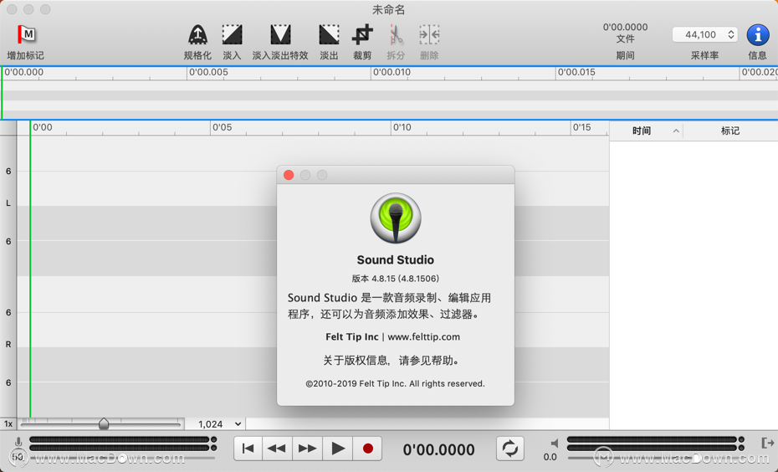Click the 标记 column header

(x=729, y=131)
